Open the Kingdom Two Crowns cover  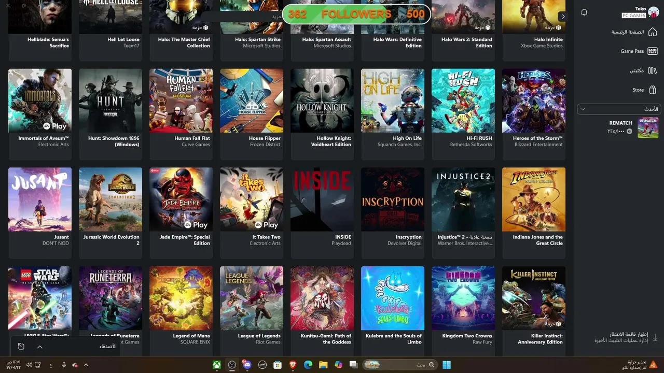click(x=463, y=298)
